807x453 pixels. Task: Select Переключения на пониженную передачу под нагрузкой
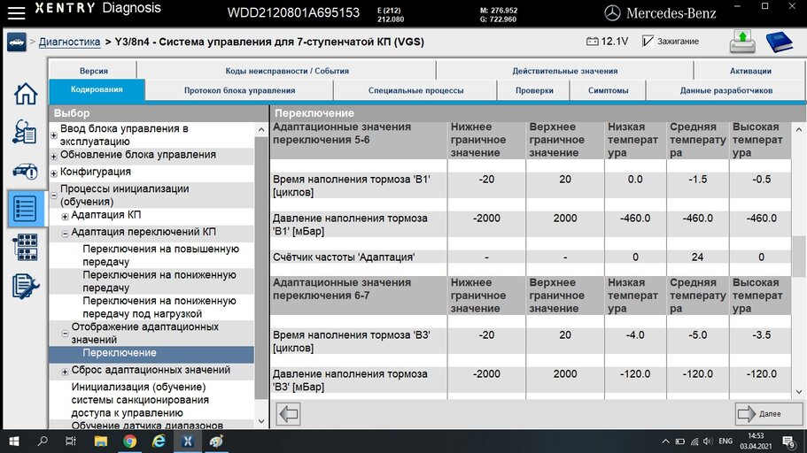pos(159,307)
